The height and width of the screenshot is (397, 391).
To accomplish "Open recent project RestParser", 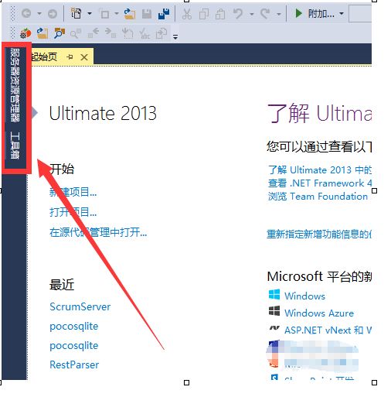I will tap(74, 364).
